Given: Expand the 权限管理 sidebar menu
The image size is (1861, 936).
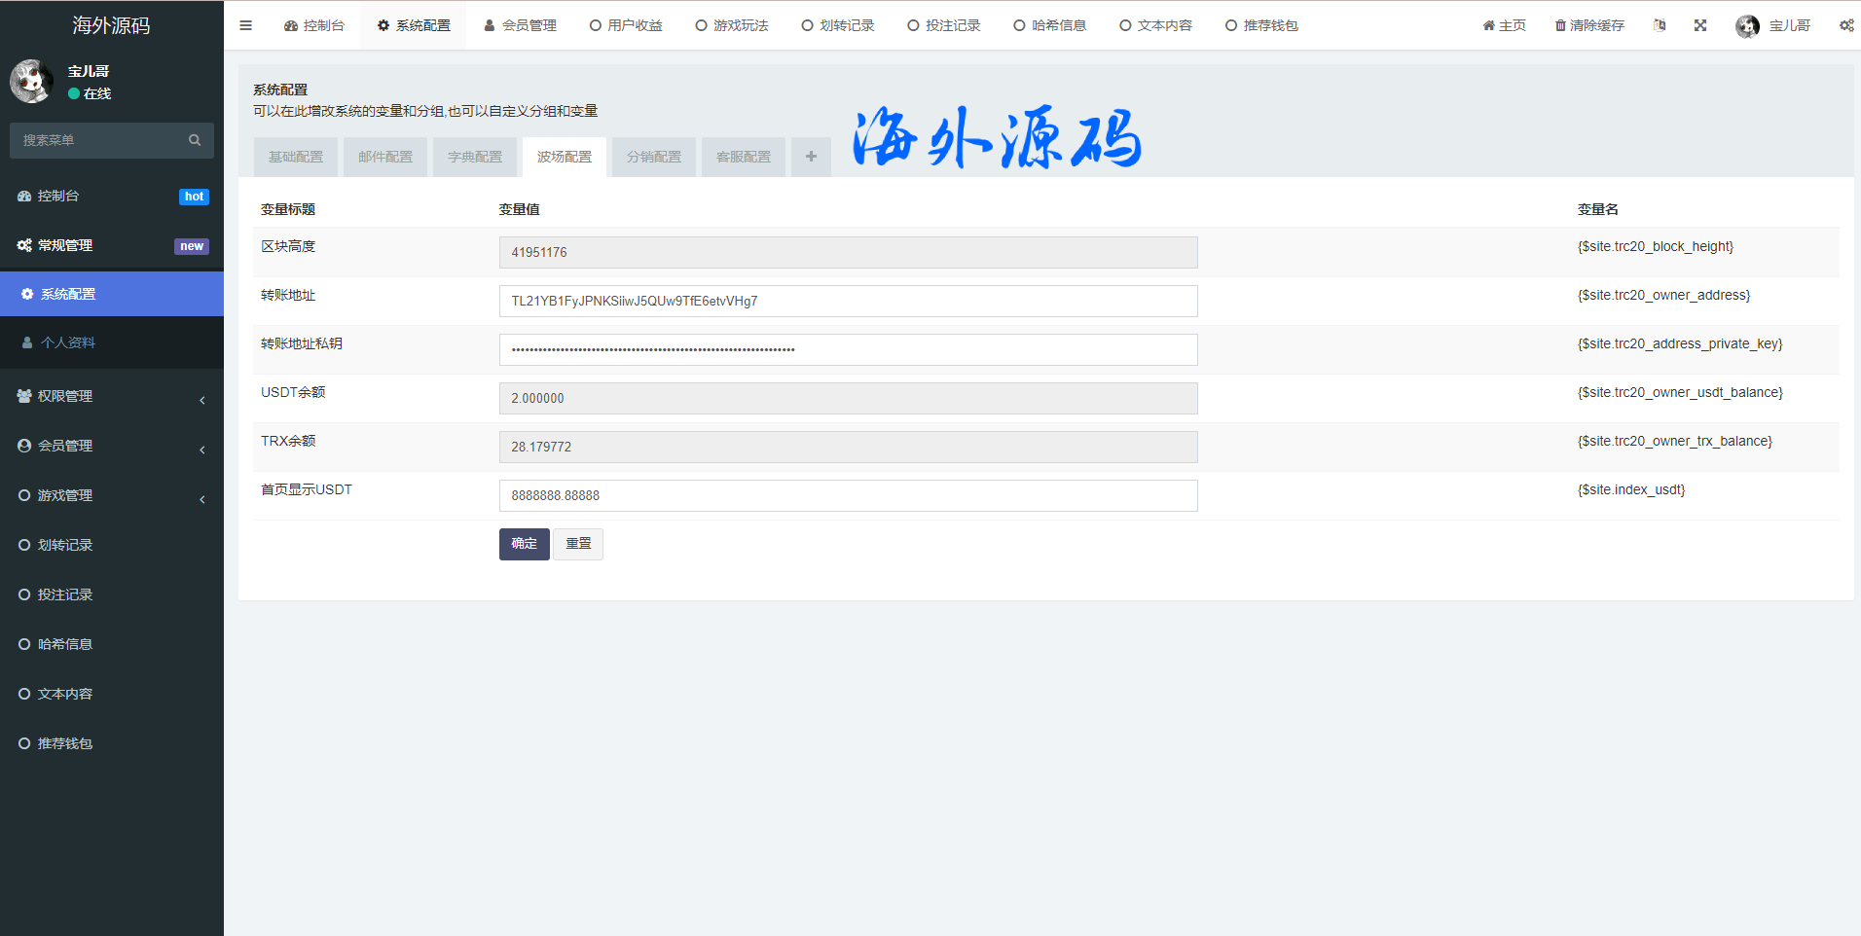Looking at the screenshot, I should 112,396.
